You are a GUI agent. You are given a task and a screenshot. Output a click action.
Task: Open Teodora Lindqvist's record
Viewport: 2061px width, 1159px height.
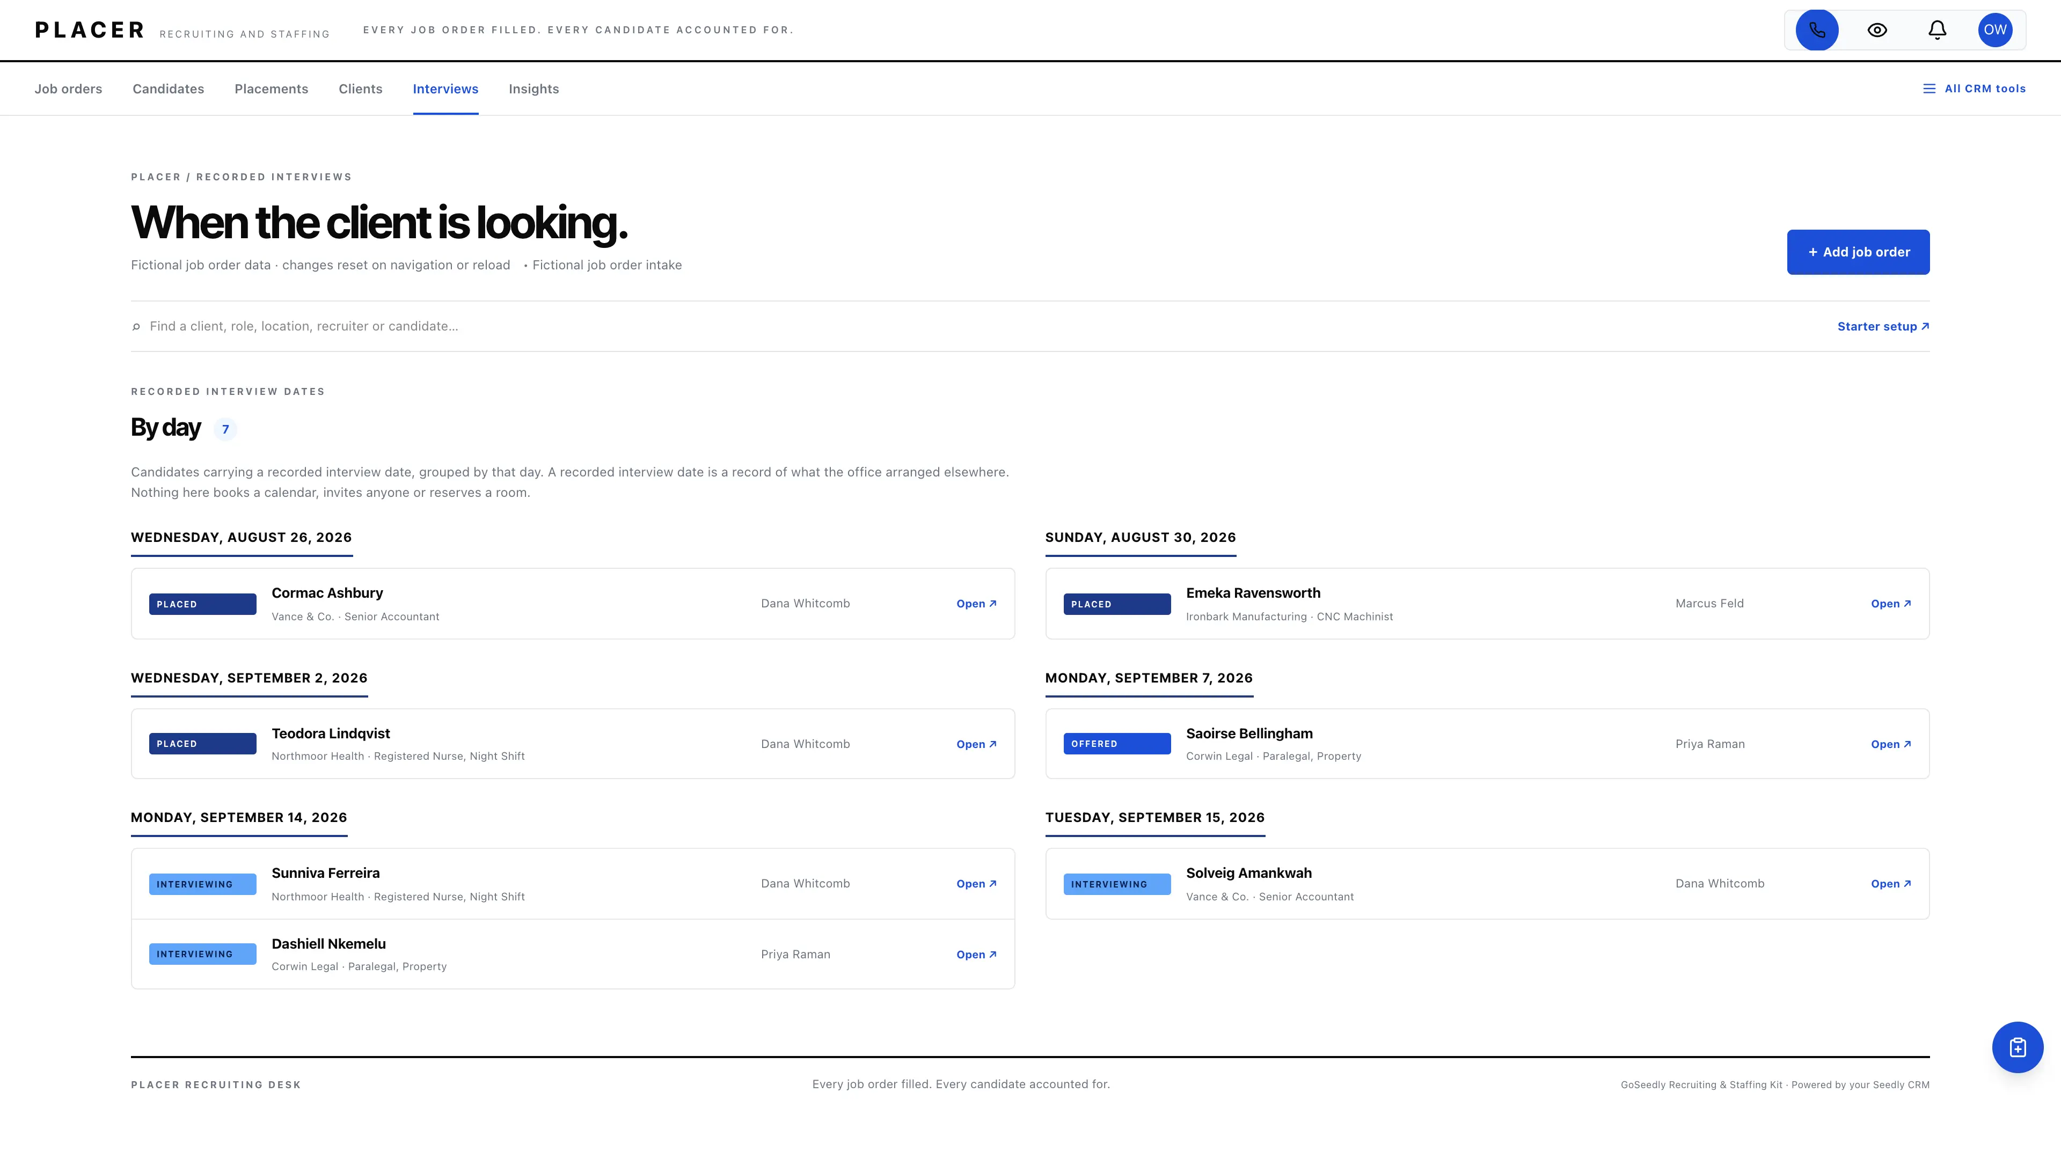[976, 744]
